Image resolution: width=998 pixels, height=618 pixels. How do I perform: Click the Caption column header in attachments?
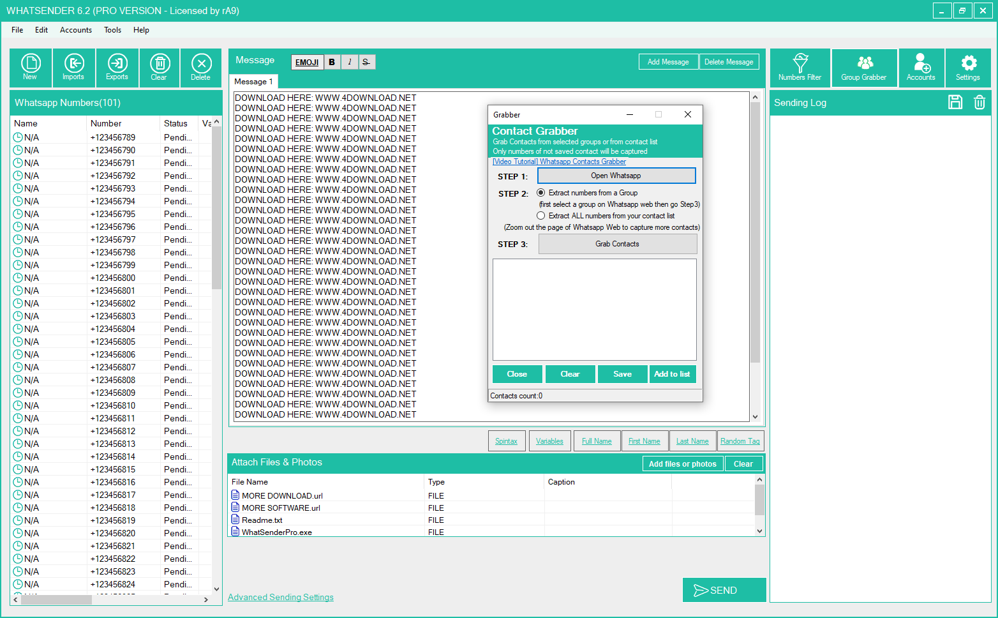pos(607,482)
